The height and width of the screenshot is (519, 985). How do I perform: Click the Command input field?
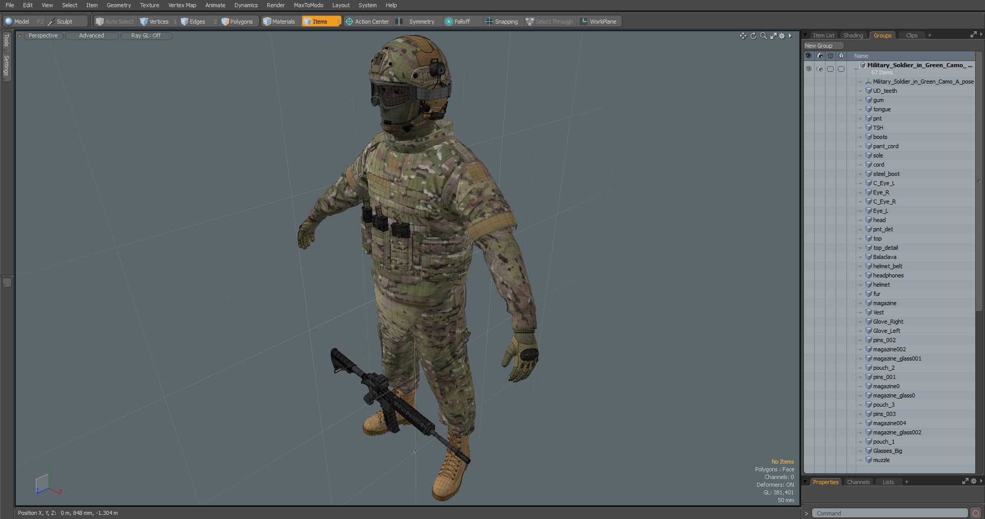point(890,513)
